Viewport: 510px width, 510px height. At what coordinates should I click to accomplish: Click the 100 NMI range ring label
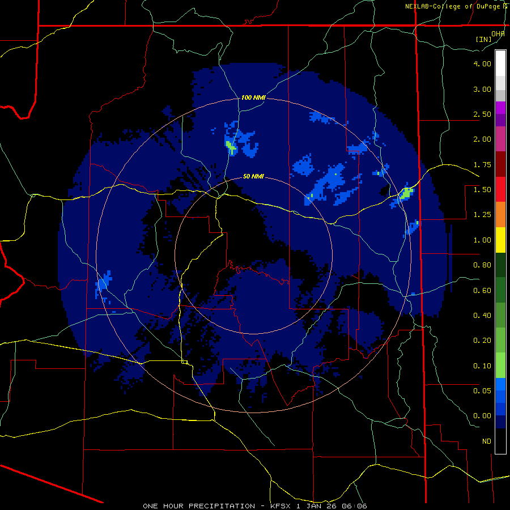[x=253, y=97]
